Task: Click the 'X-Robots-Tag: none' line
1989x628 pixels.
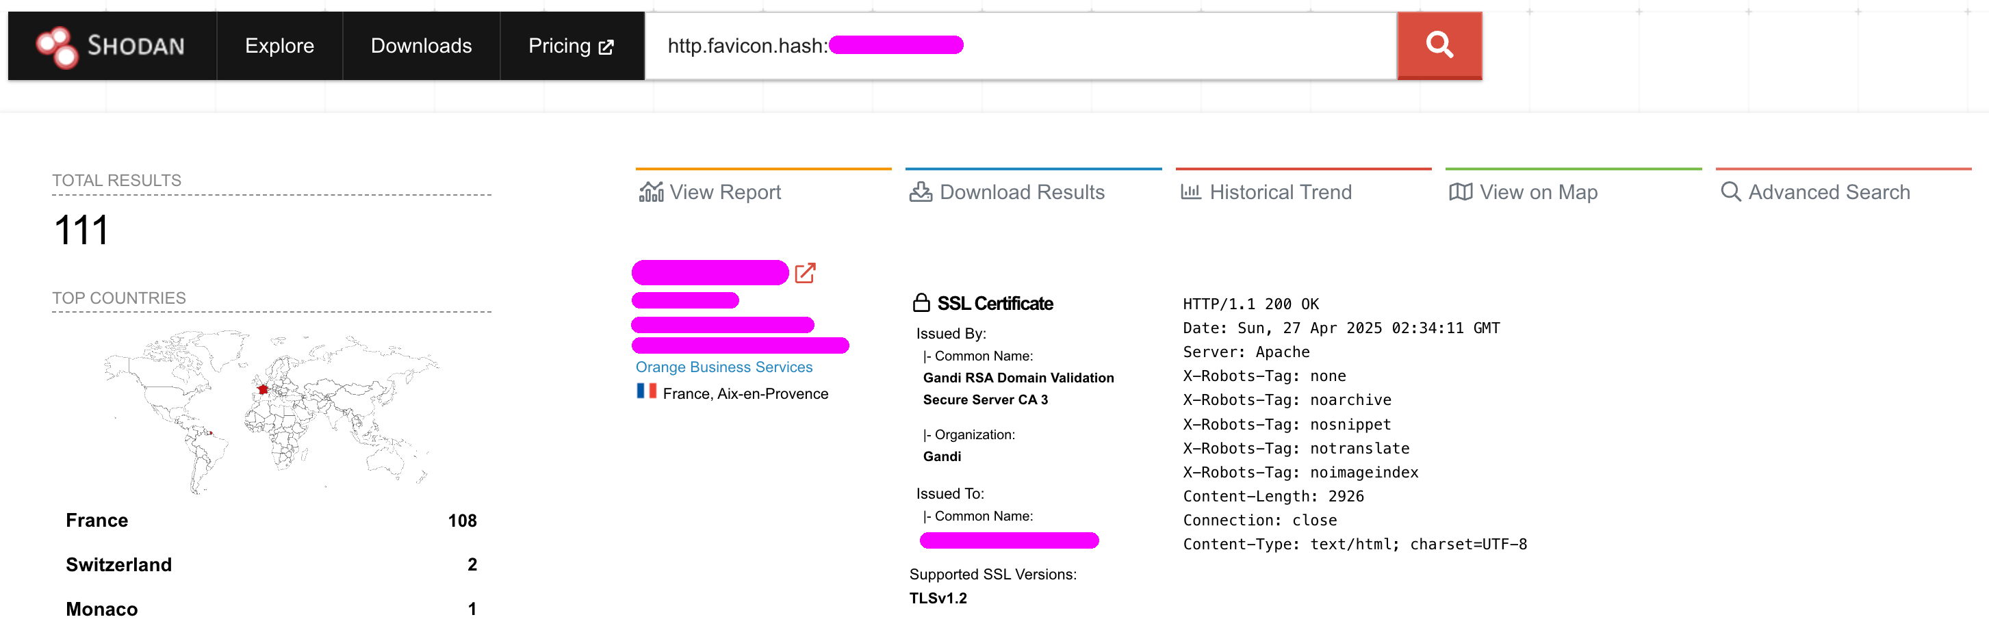Action: click(1264, 376)
